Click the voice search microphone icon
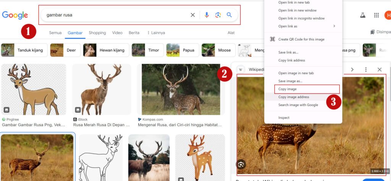The width and height of the screenshot is (391, 181). click(207, 15)
